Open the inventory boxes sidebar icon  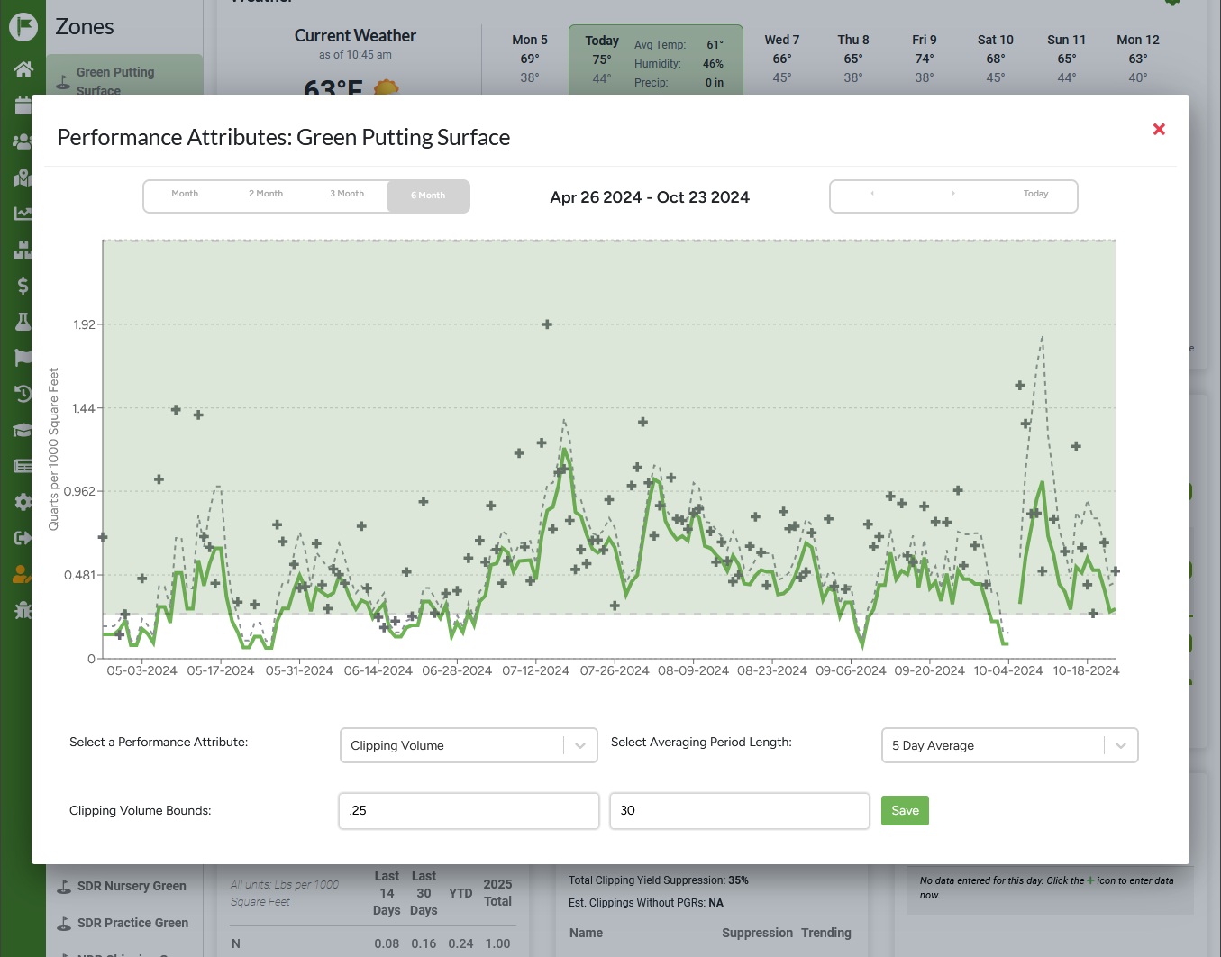23,250
